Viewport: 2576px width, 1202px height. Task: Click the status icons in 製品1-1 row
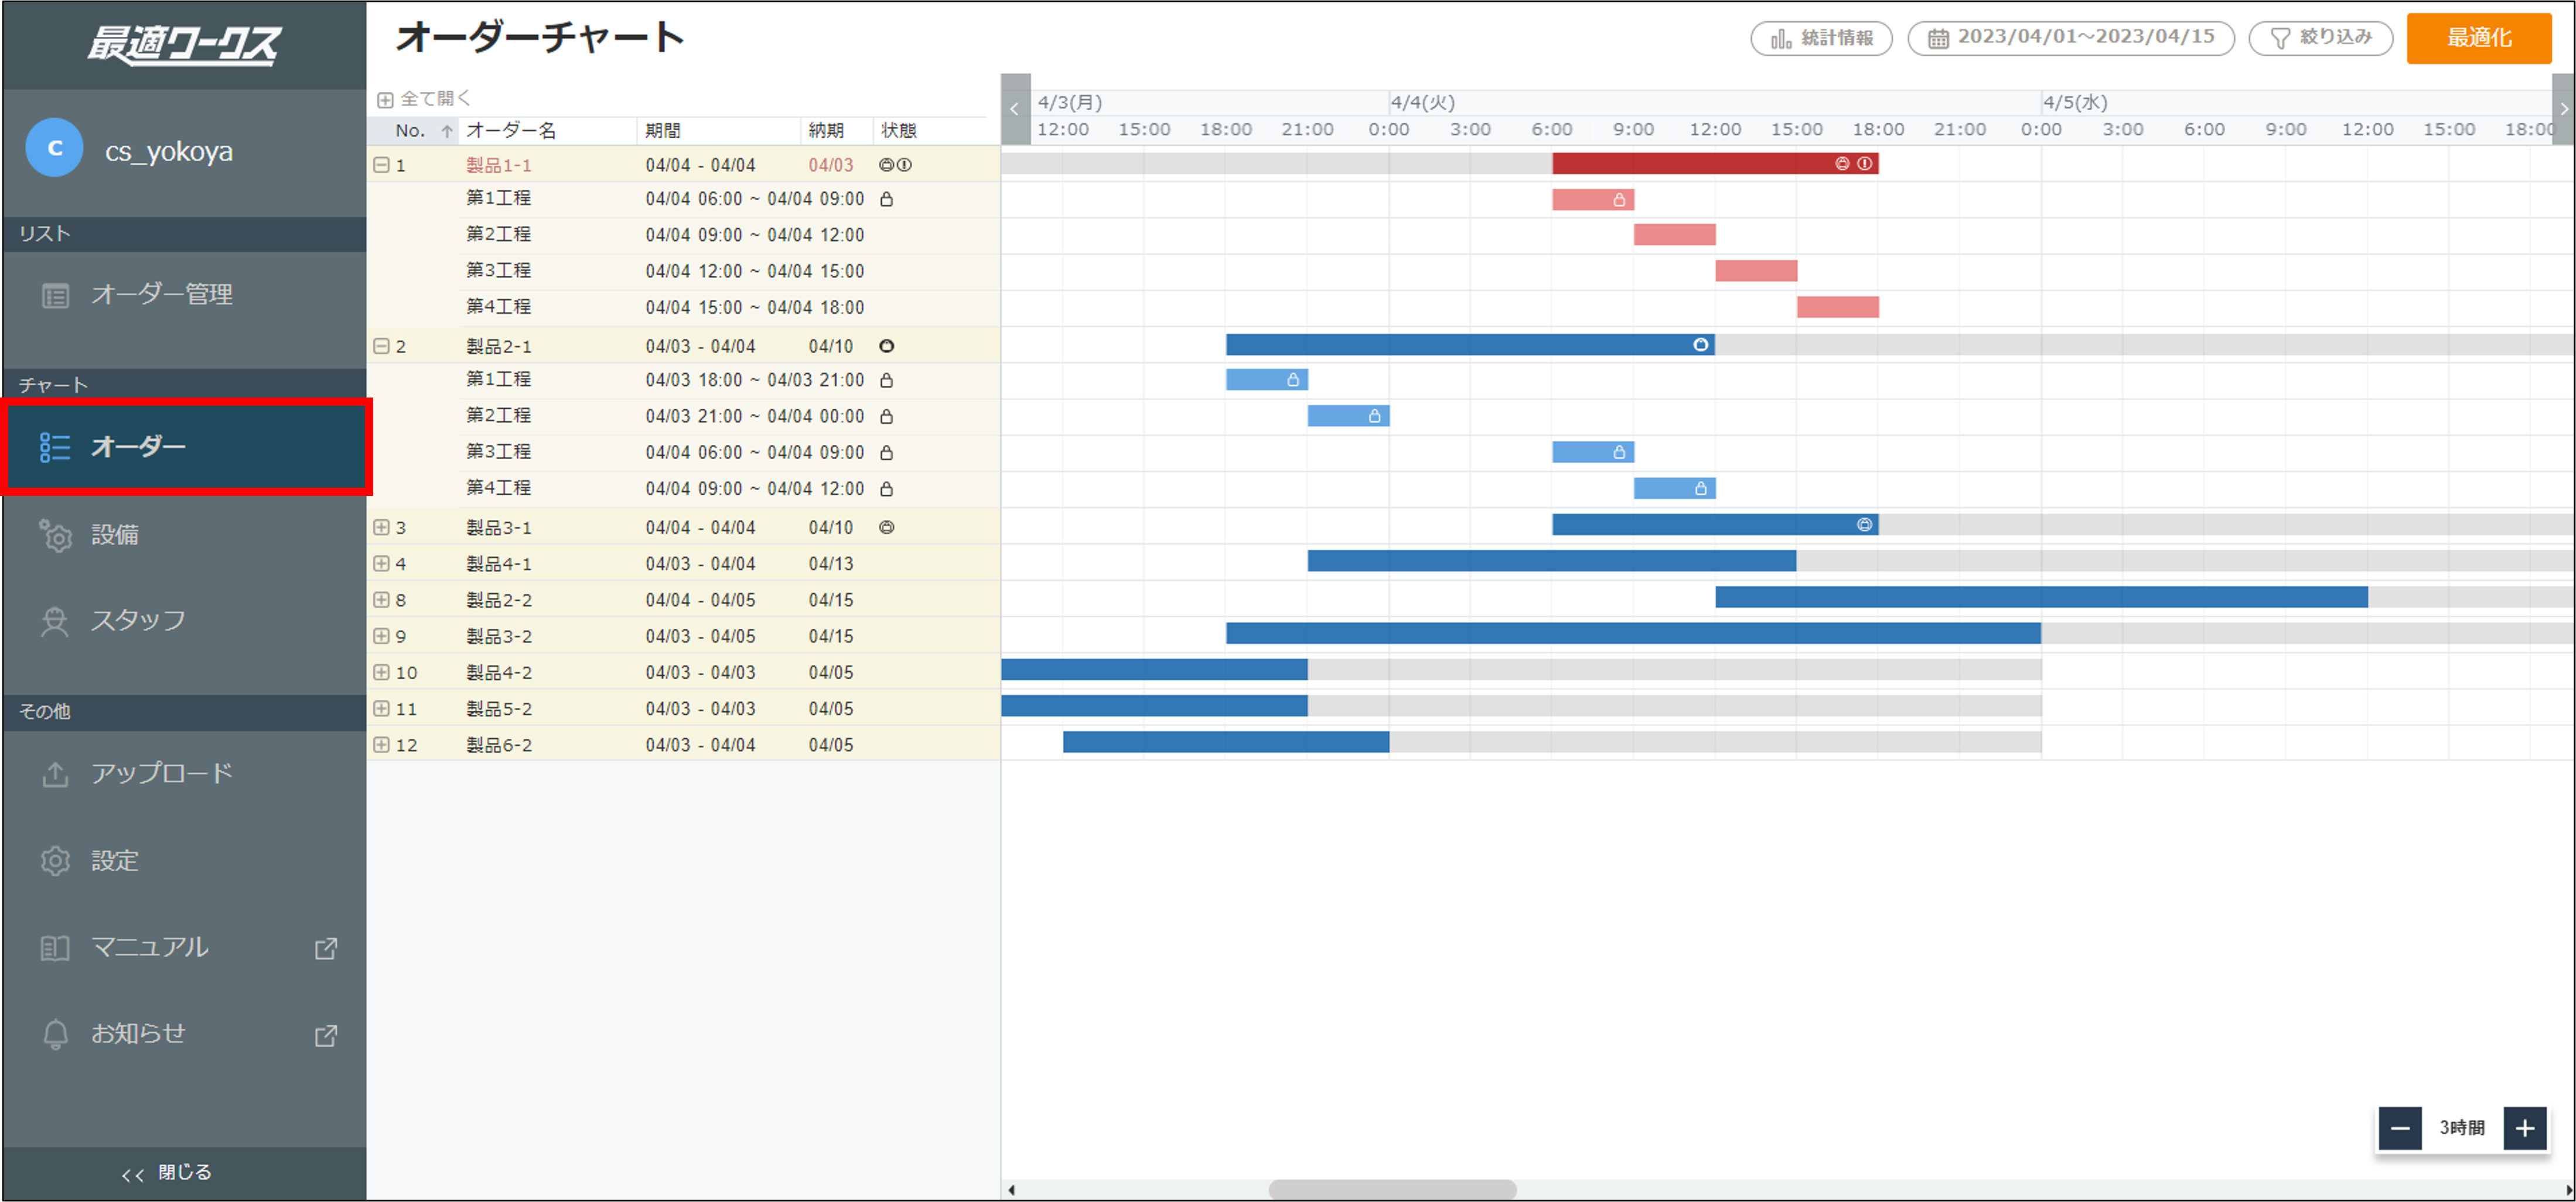point(895,165)
